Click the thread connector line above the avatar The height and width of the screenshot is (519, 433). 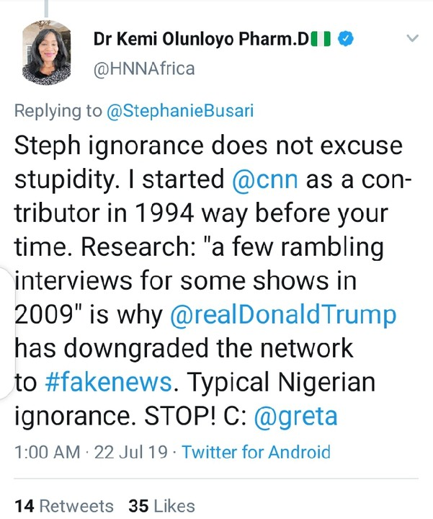pyautogui.click(x=45, y=7)
